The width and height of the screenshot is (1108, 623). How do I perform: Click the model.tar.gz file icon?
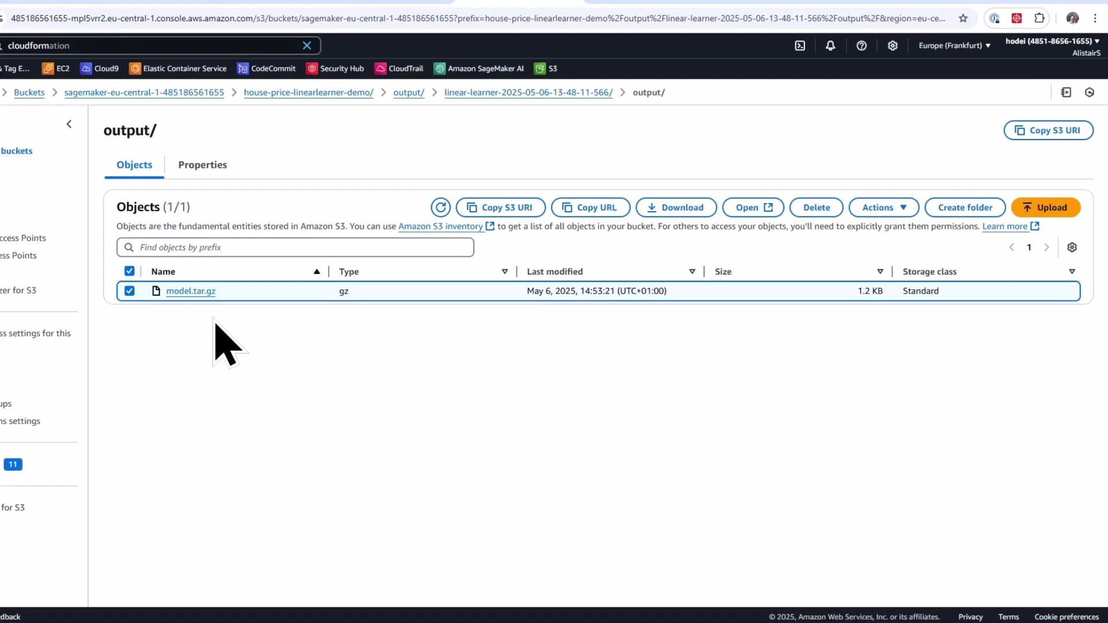pos(156,291)
